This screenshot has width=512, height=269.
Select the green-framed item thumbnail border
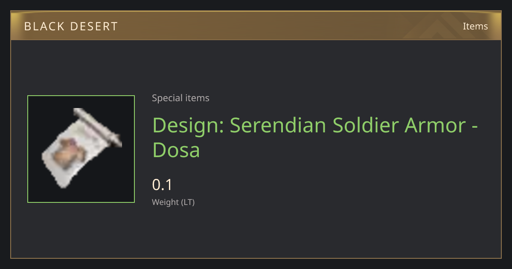tap(81, 149)
